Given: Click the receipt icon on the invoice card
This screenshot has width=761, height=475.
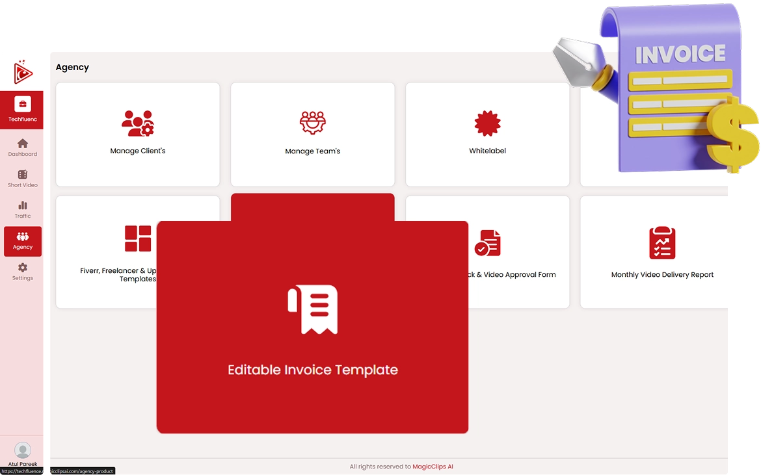Looking at the screenshot, I should 313,309.
